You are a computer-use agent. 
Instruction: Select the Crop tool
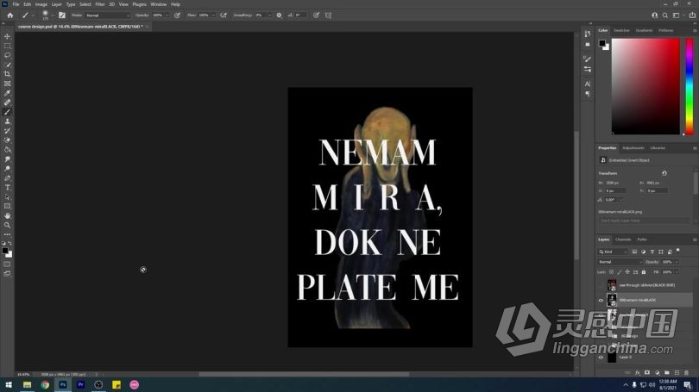point(7,74)
